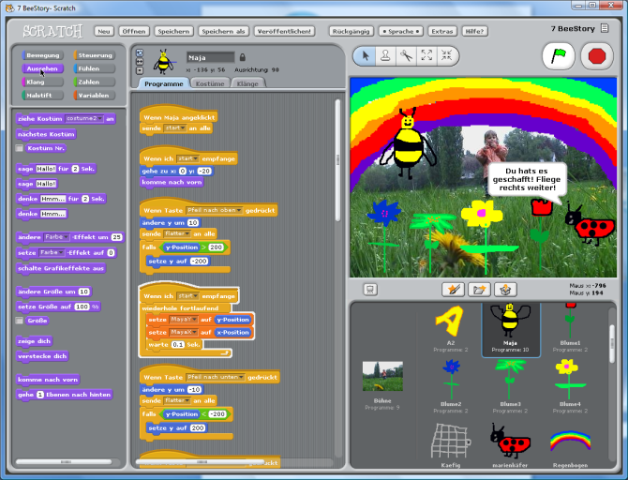Select the Marienkäfer sprite thumbnail
The image size is (628, 480).
coord(510,444)
